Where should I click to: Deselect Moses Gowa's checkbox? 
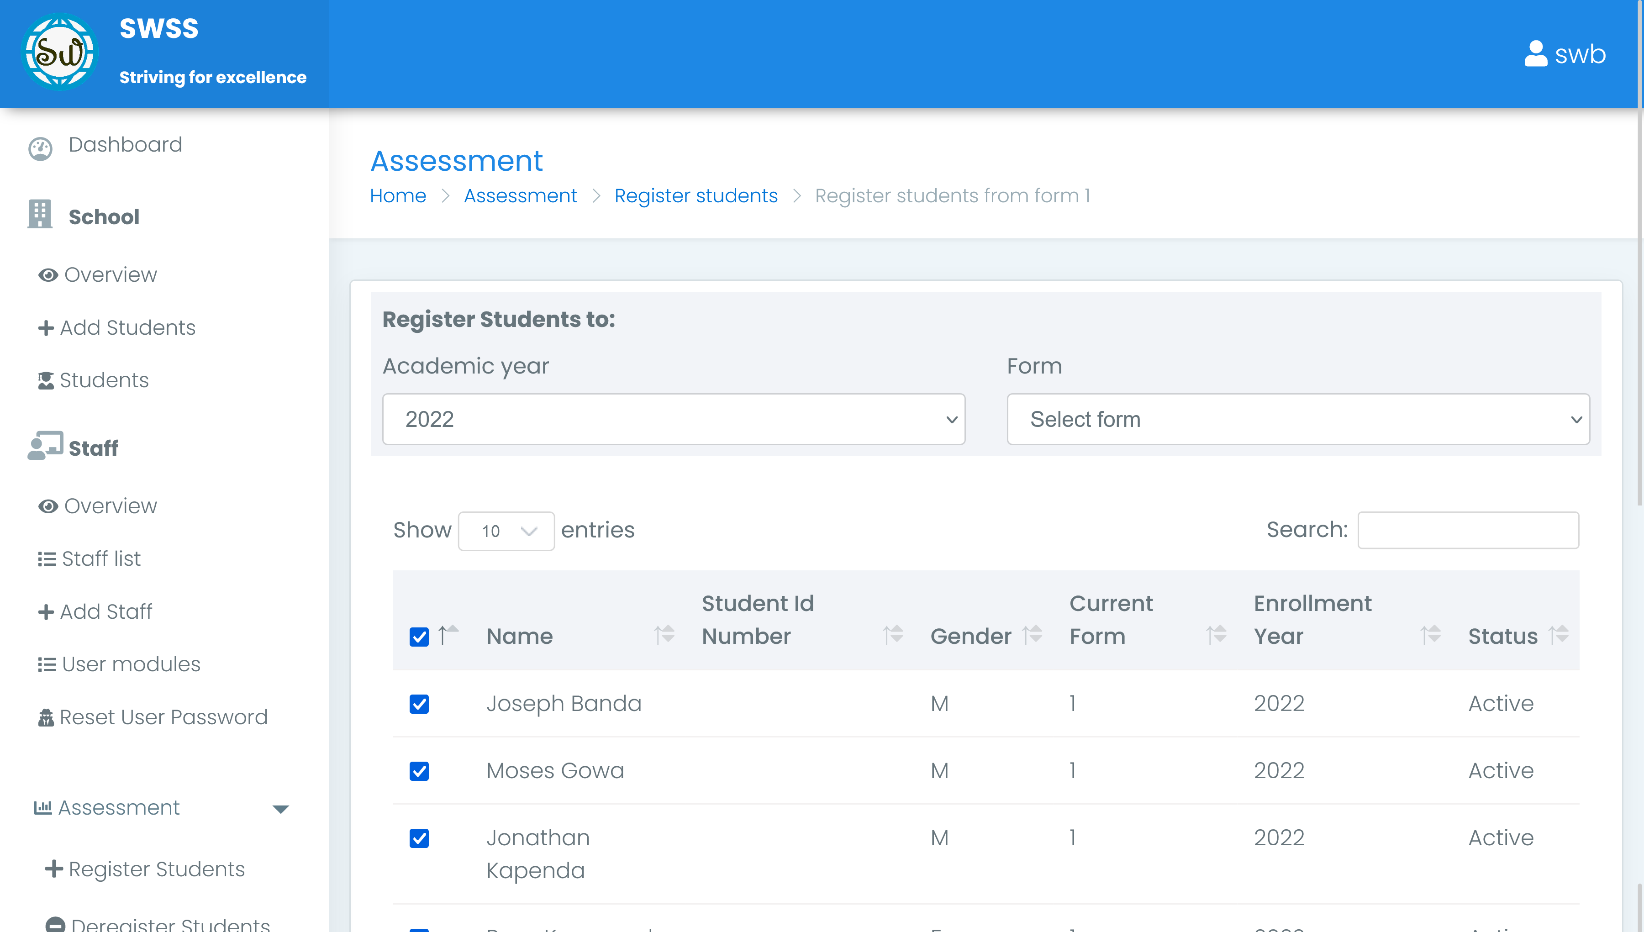click(x=419, y=771)
